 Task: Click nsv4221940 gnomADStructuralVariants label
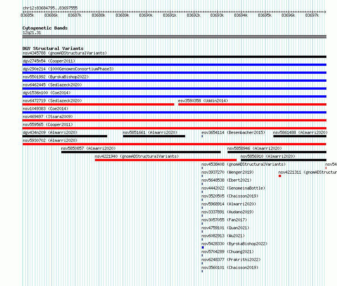click(137, 156)
